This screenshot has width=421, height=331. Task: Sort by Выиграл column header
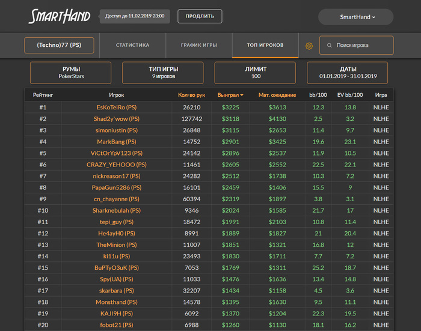230,95
